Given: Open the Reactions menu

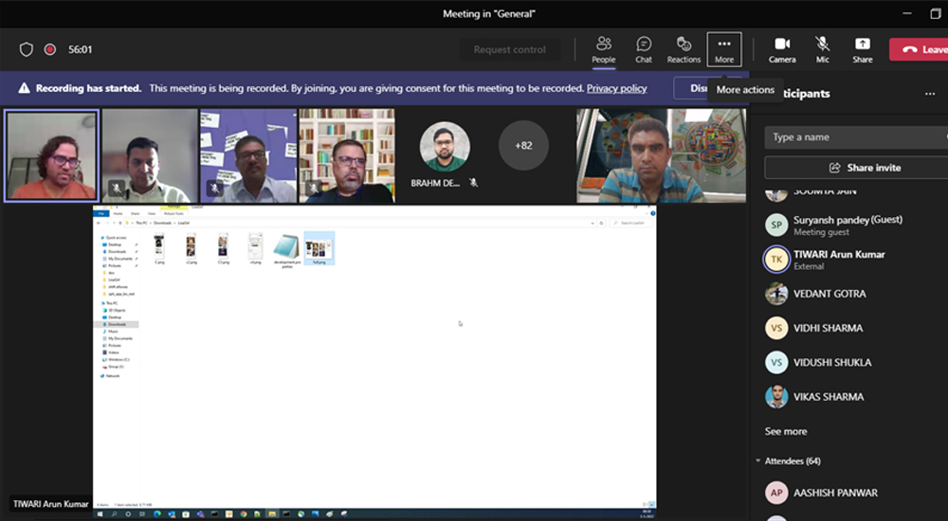Looking at the screenshot, I should (684, 49).
